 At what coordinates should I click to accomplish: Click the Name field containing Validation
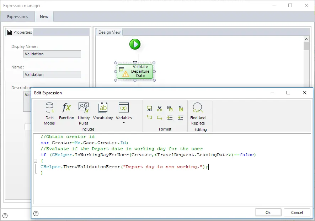[52, 74]
